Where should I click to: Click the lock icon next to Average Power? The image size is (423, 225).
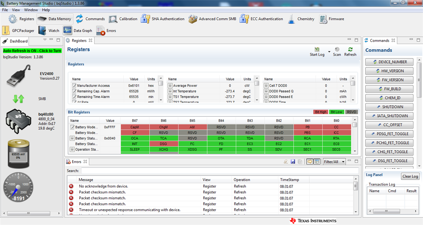tap(170, 86)
